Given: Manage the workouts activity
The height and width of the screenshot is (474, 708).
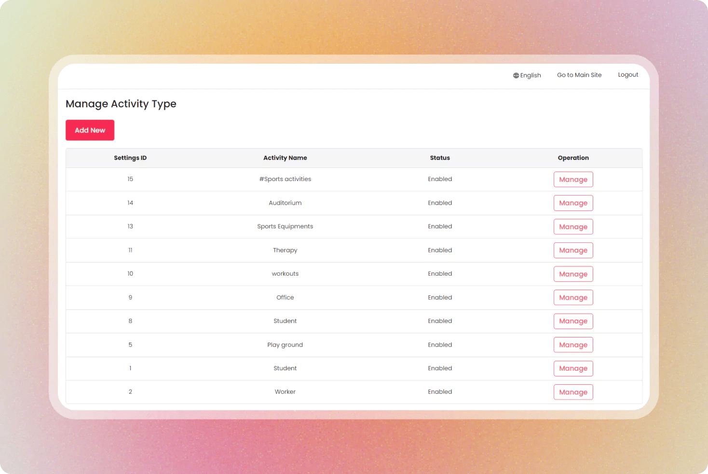Looking at the screenshot, I should [x=573, y=274].
